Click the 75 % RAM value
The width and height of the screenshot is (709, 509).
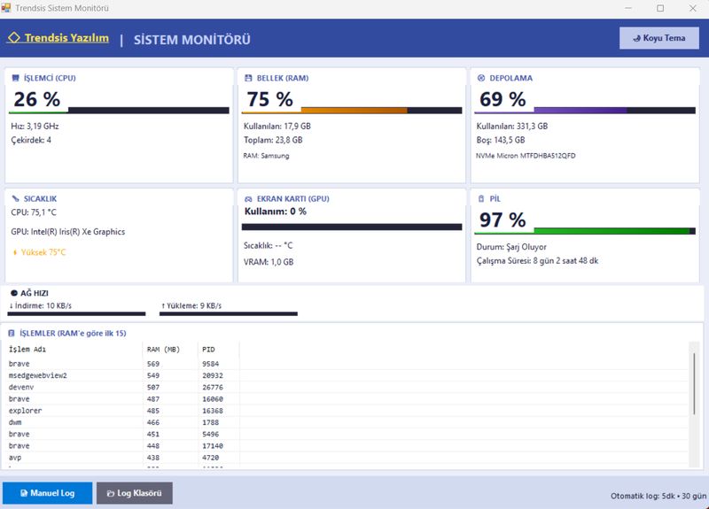pyautogui.click(x=269, y=99)
